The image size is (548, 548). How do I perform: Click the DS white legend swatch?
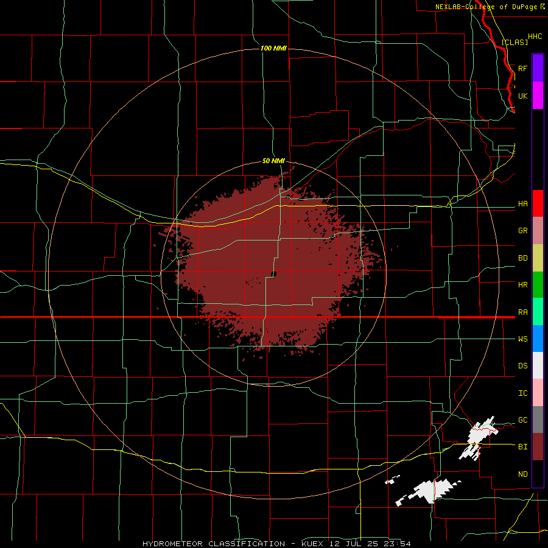click(x=538, y=365)
